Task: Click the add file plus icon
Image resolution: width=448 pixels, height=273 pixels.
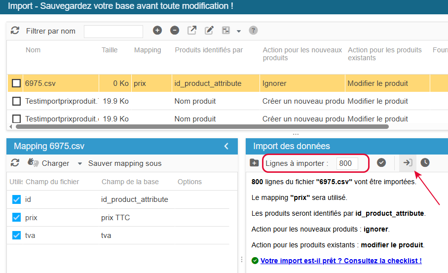Action: point(157,31)
